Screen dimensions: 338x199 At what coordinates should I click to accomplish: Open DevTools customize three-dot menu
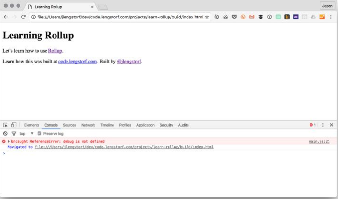pyautogui.click(x=323, y=125)
